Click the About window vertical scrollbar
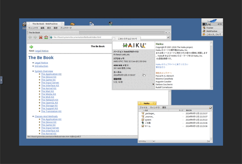The image size is (242, 164). pos(211,65)
